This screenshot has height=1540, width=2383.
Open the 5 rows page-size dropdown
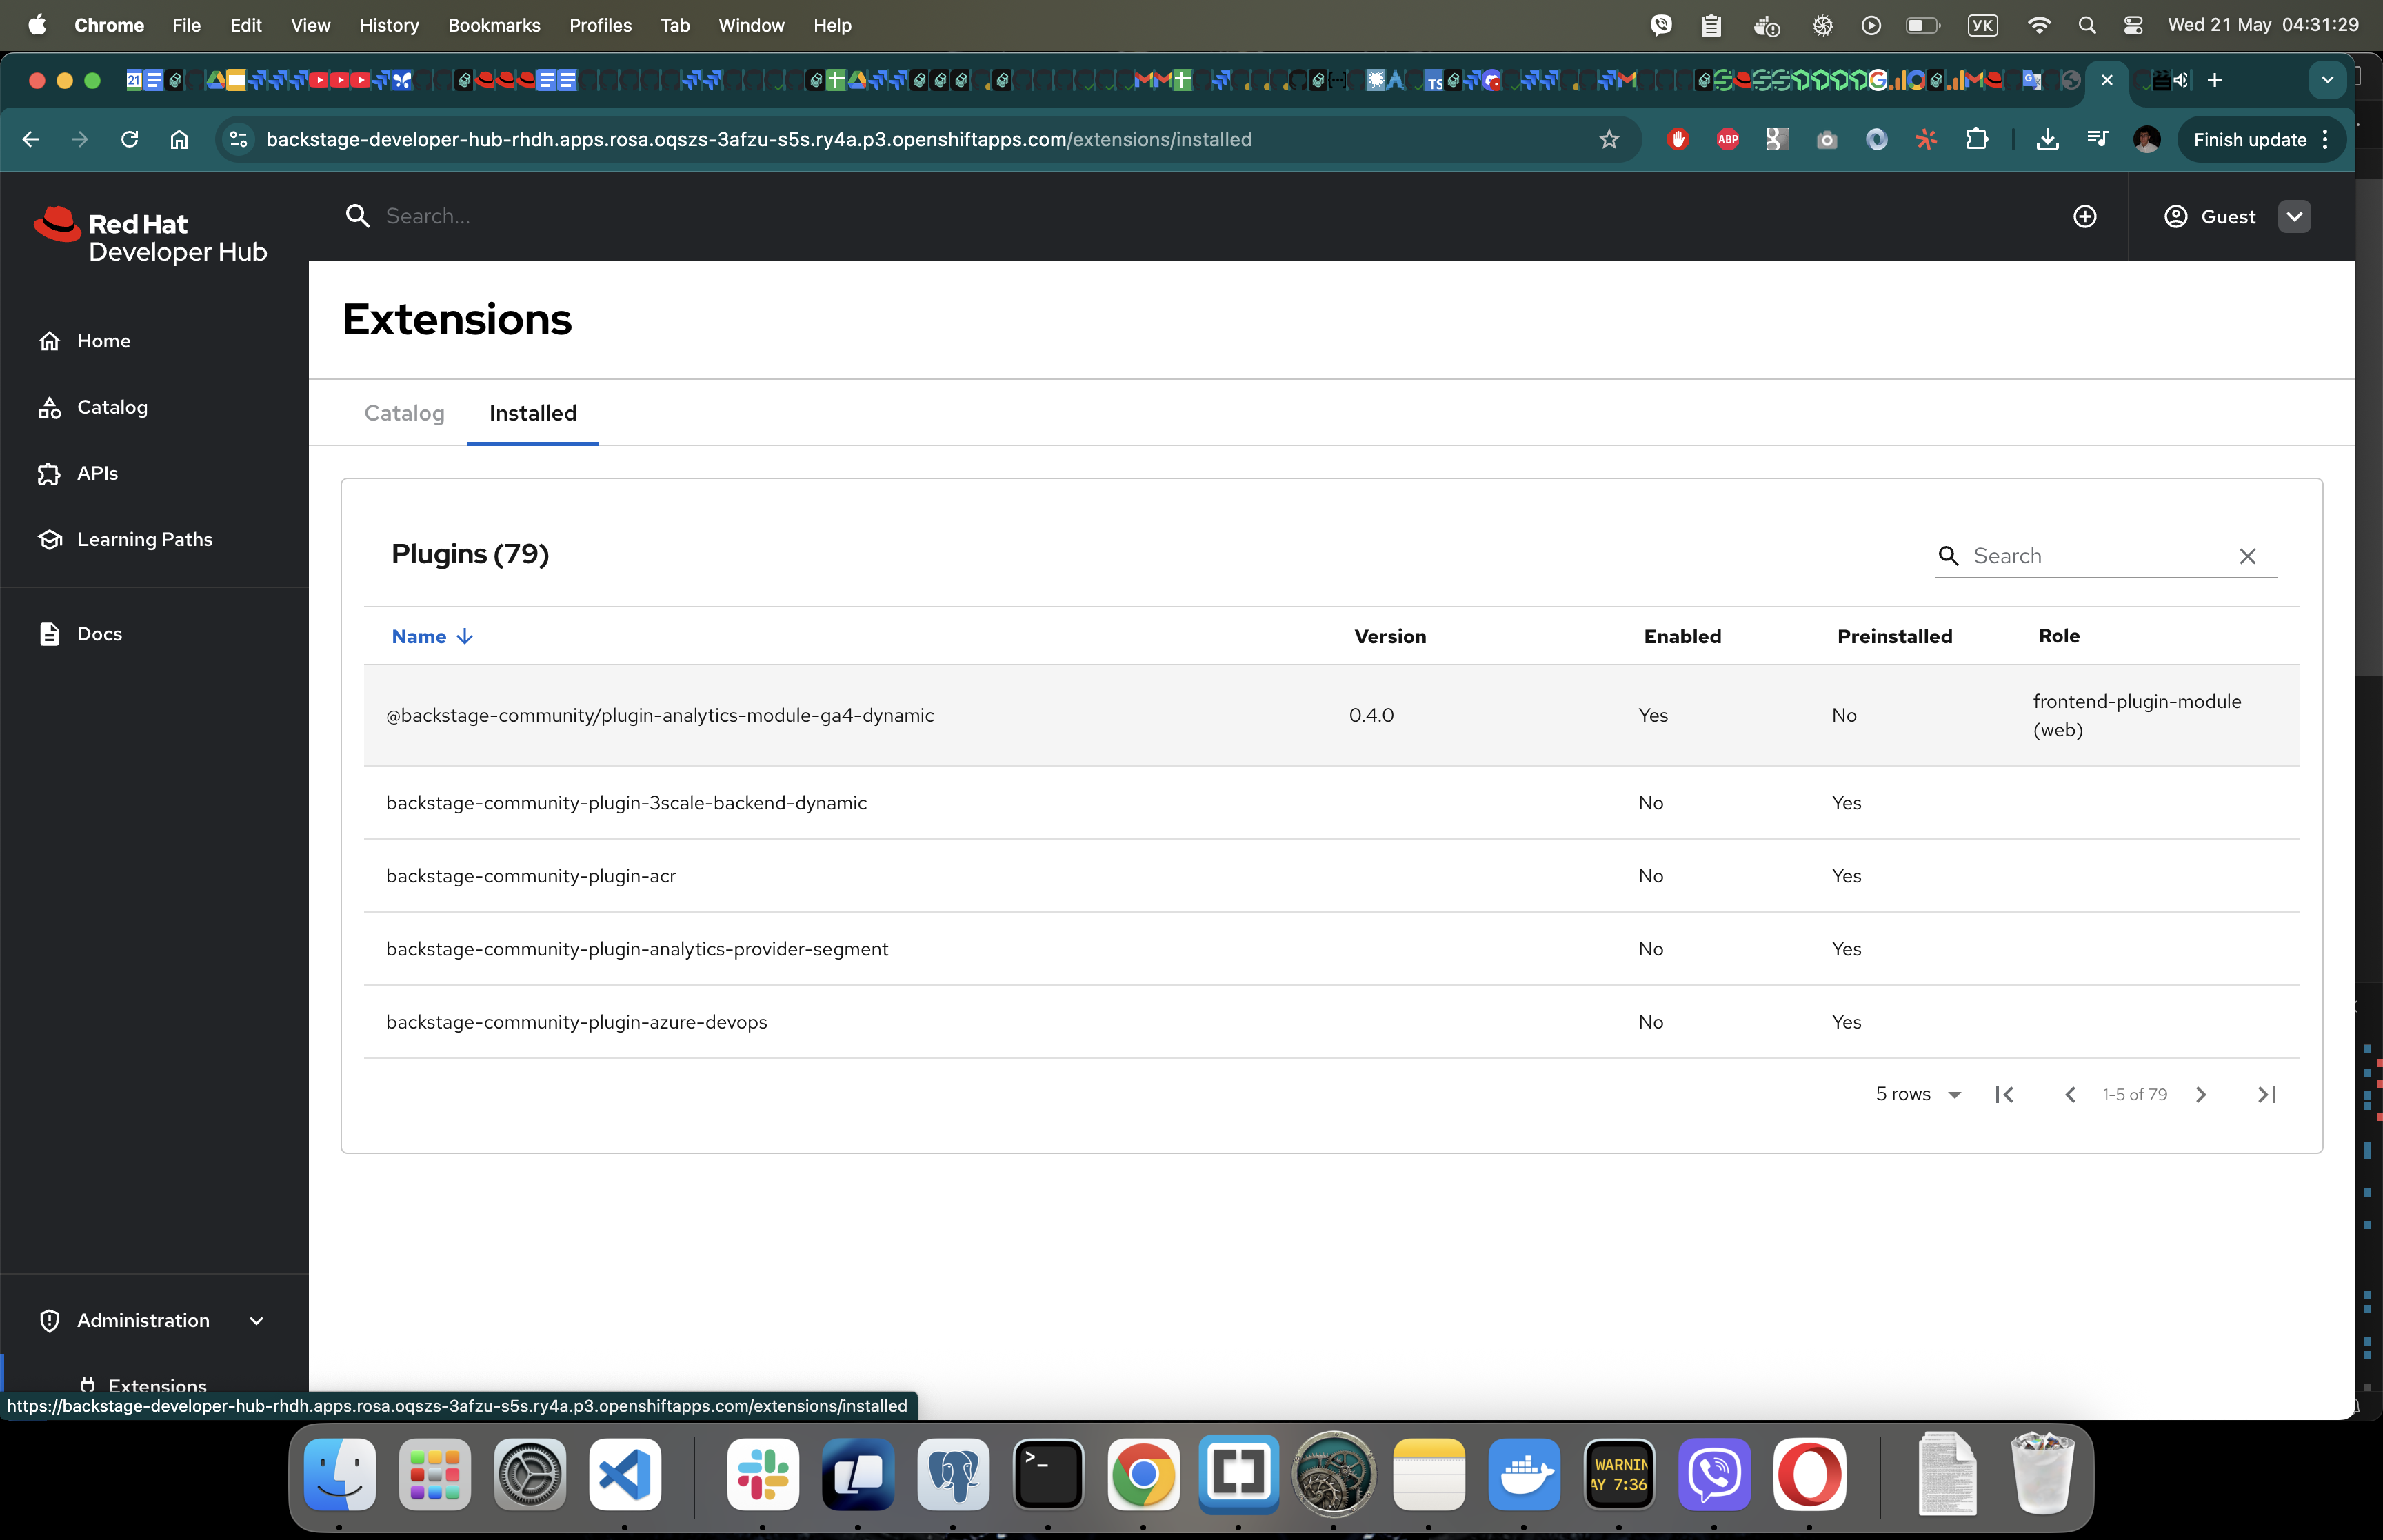point(1917,1095)
